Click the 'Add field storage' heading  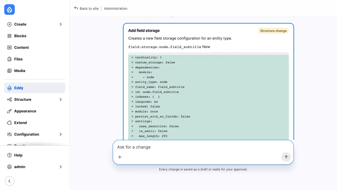(x=144, y=31)
